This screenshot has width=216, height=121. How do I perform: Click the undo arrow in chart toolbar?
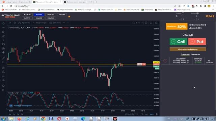[64, 23]
